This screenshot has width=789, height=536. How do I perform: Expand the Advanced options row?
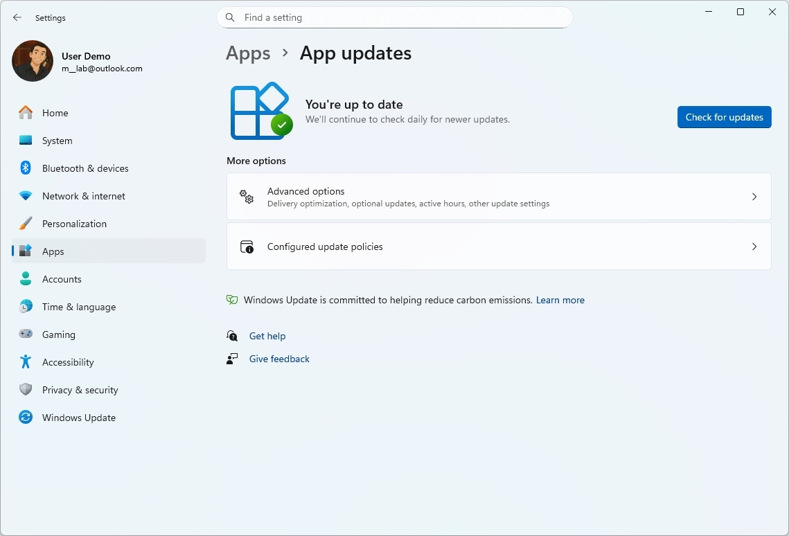499,197
